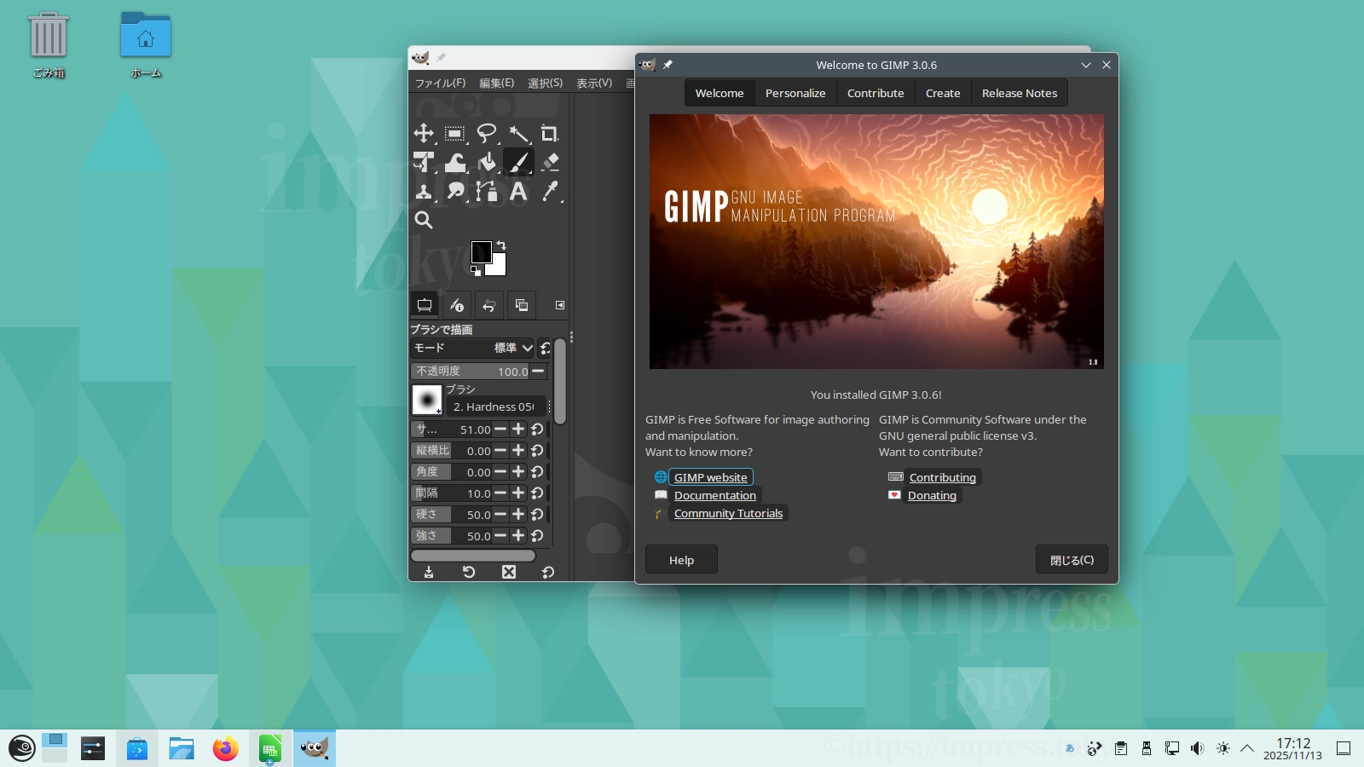Increase the 縦横比 aspect ratio value
The width and height of the screenshot is (1364, 767).
(x=517, y=450)
